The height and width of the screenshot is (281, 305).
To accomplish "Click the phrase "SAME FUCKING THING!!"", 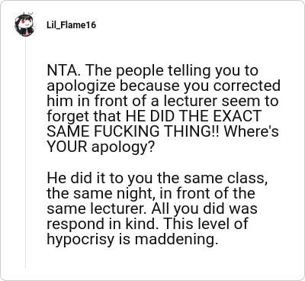I will click(x=133, y=131).
